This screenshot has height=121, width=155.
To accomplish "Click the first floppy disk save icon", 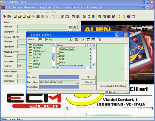I will click(38, 17).
